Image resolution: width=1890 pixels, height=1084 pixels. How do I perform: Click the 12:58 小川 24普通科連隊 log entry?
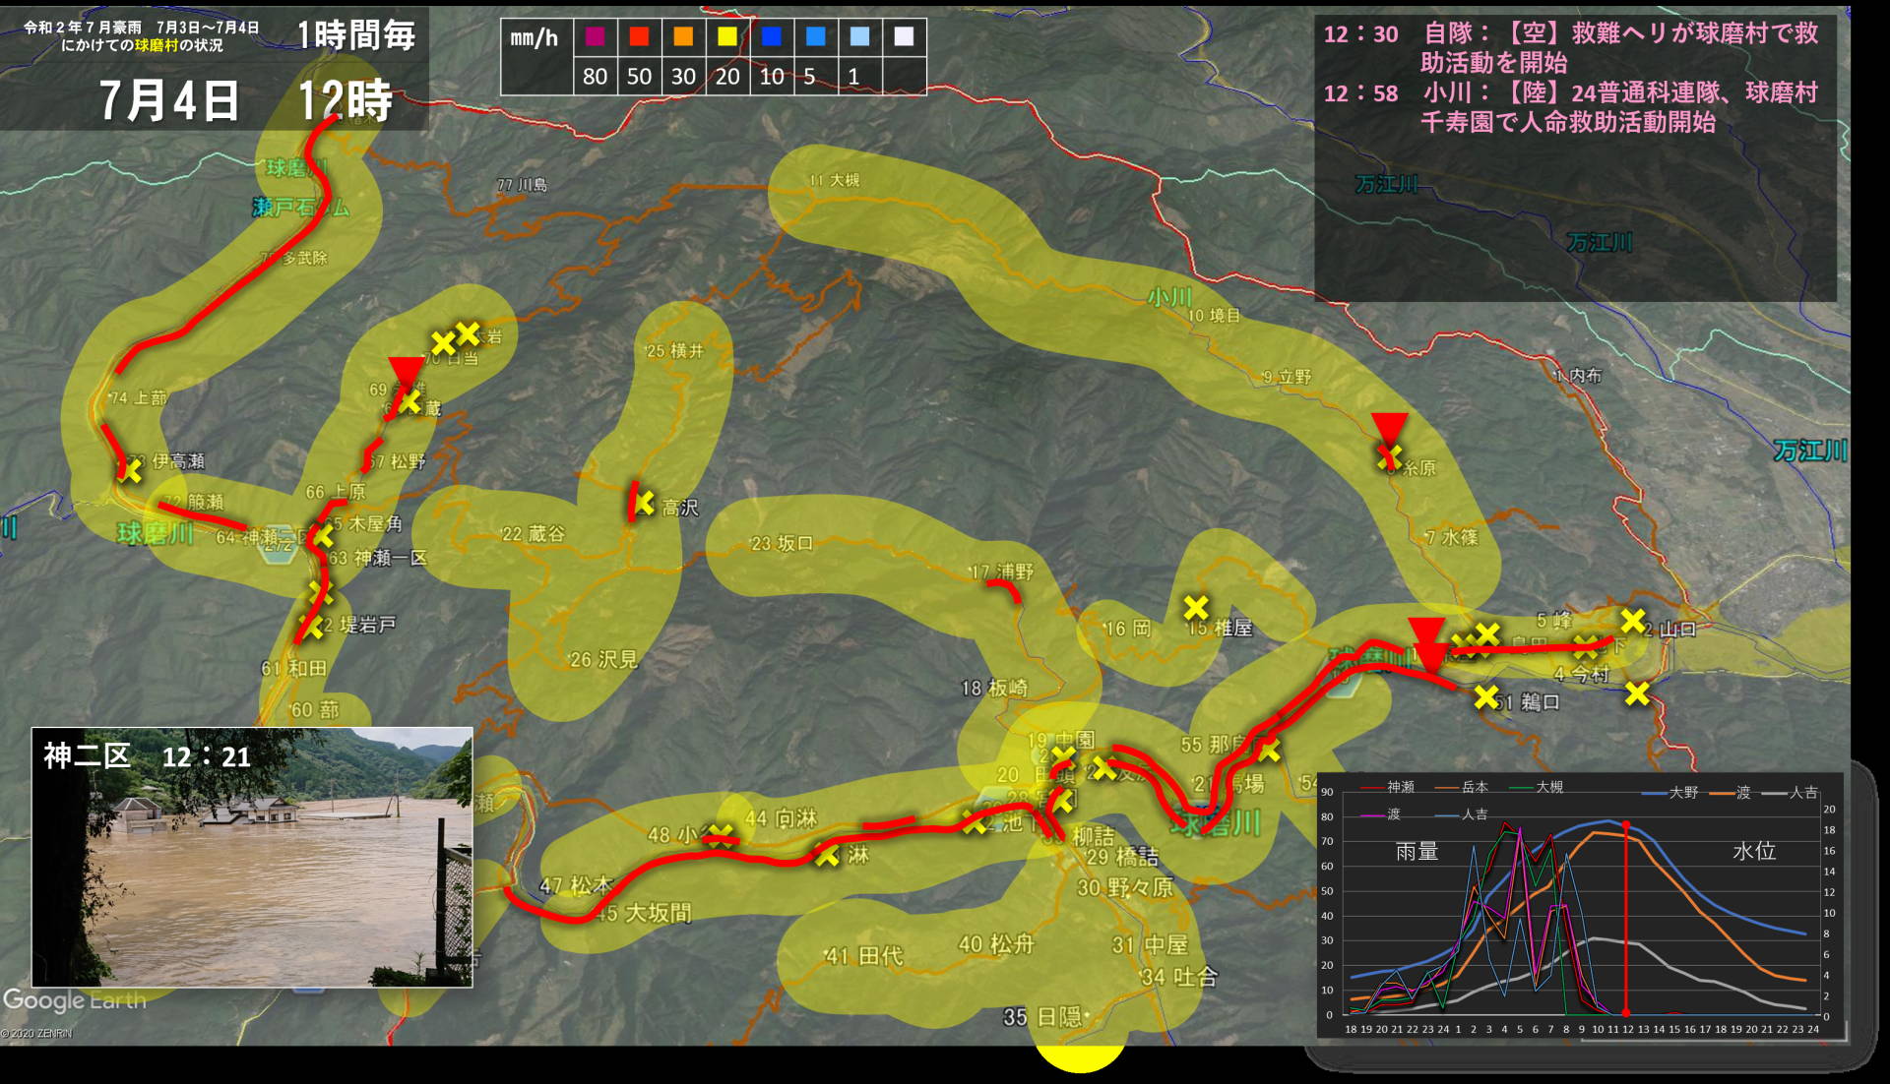click(1570, 107)
